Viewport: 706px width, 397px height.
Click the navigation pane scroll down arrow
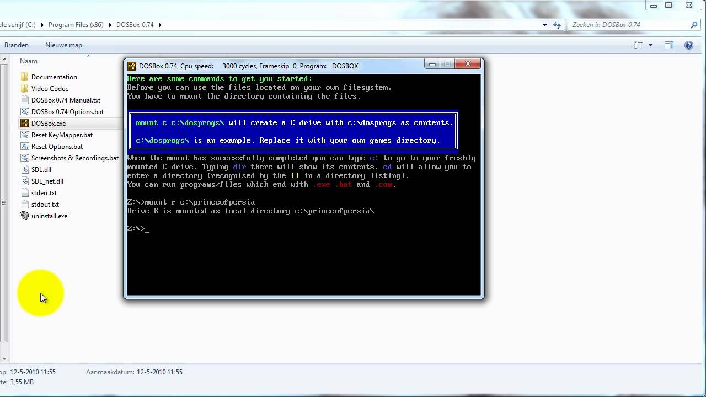(4, 358)
